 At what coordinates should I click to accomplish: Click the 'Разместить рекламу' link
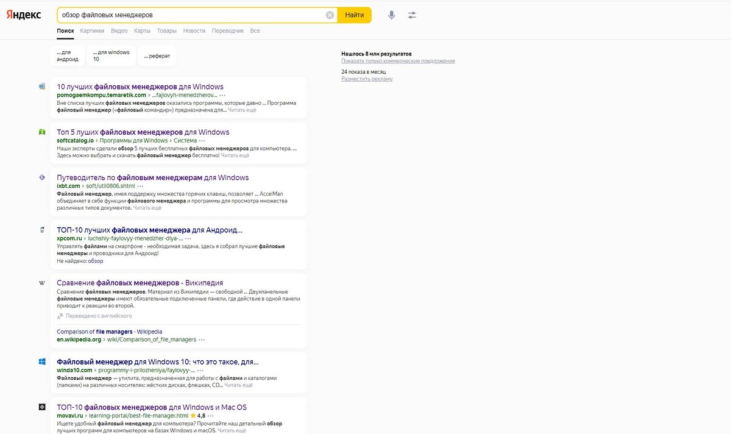(x=367, y=79)
